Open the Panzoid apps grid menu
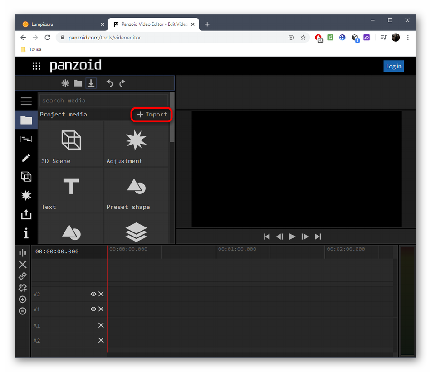Screen dimensions: 431x372 (x=36, y=66)
